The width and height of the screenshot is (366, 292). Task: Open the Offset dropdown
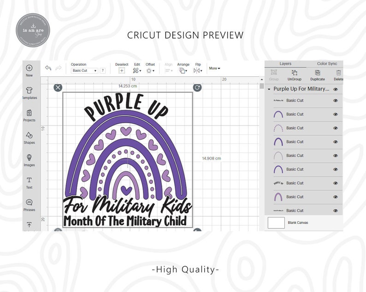coord(150,70)
